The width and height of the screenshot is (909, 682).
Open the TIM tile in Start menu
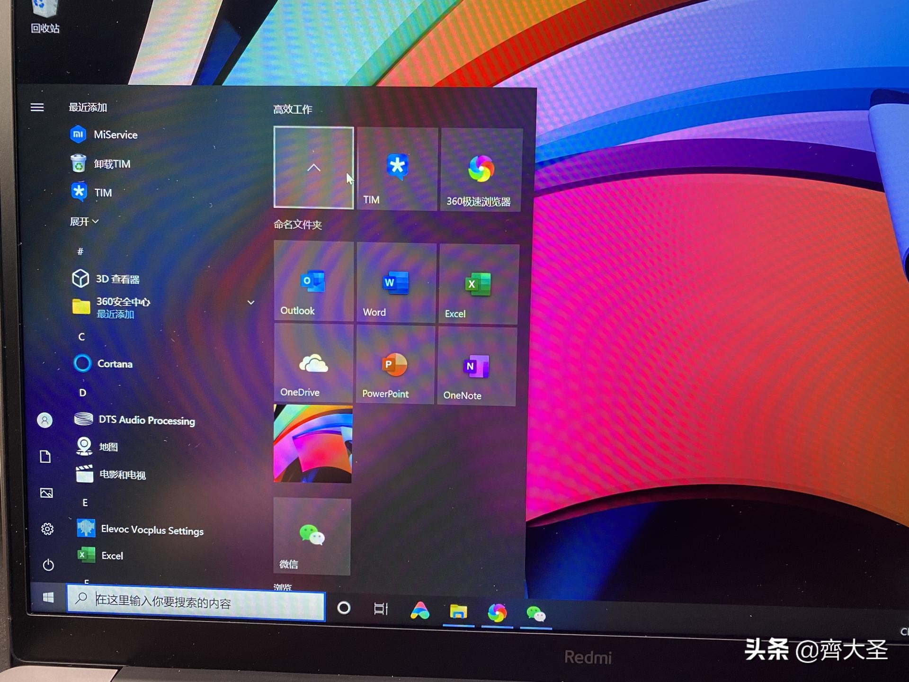[x=397, y=169]
